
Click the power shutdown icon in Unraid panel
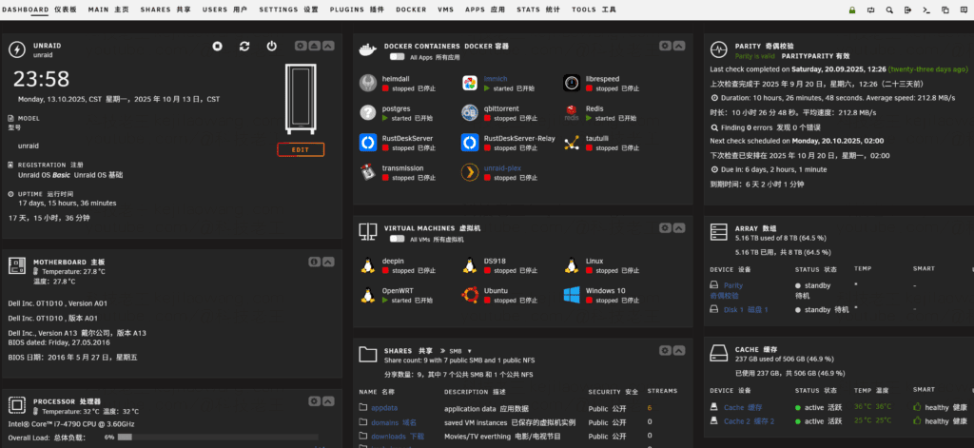pos(271,46)
